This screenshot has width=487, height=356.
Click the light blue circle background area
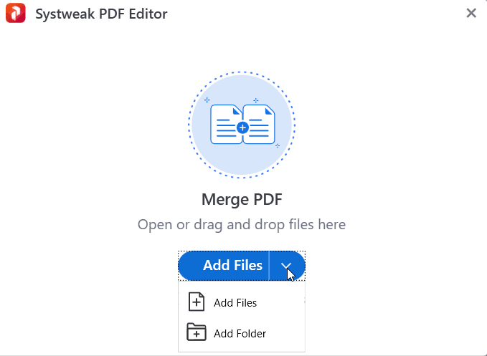tap(242, 161)
